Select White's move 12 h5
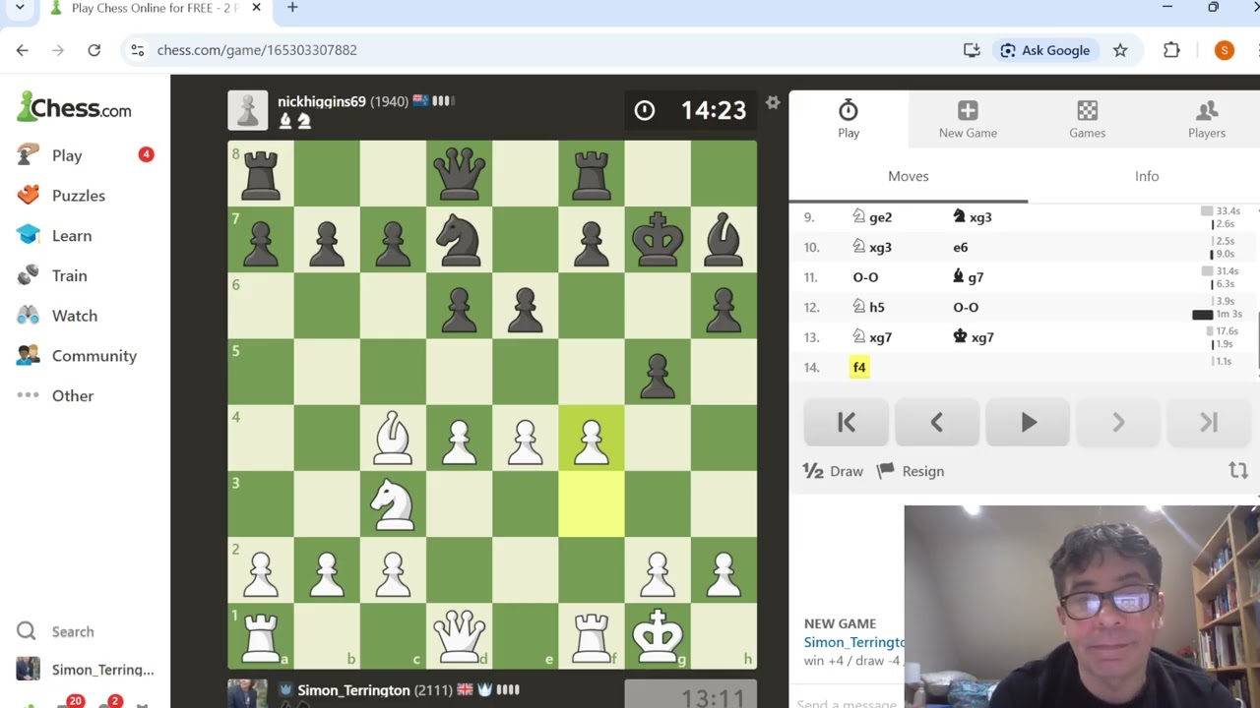 coord(868,308)
